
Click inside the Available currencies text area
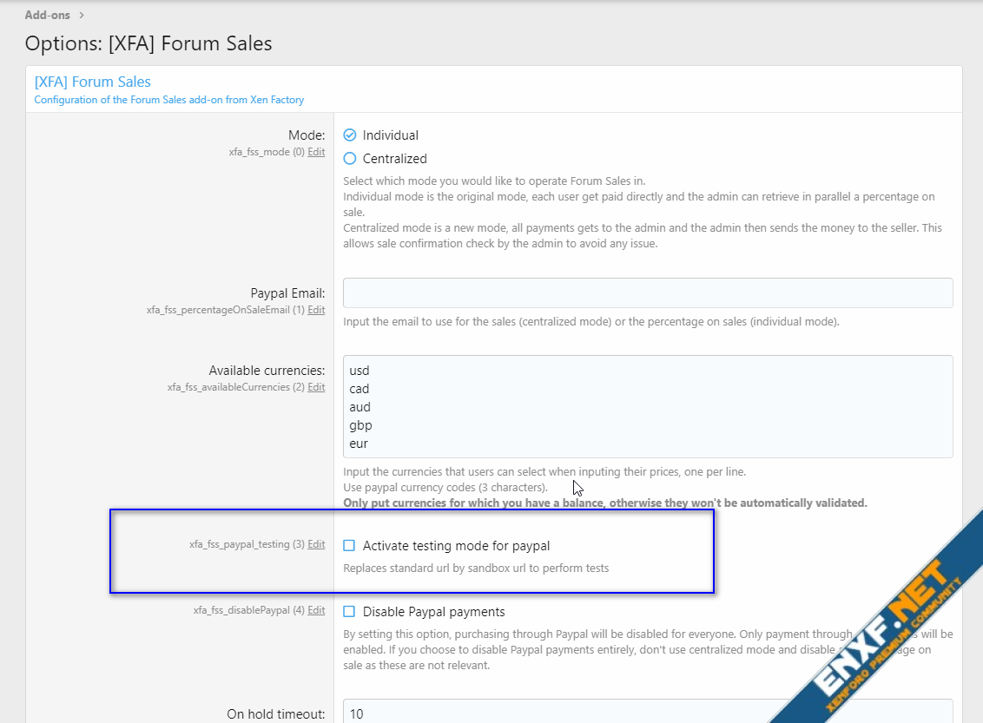(648, 406)
